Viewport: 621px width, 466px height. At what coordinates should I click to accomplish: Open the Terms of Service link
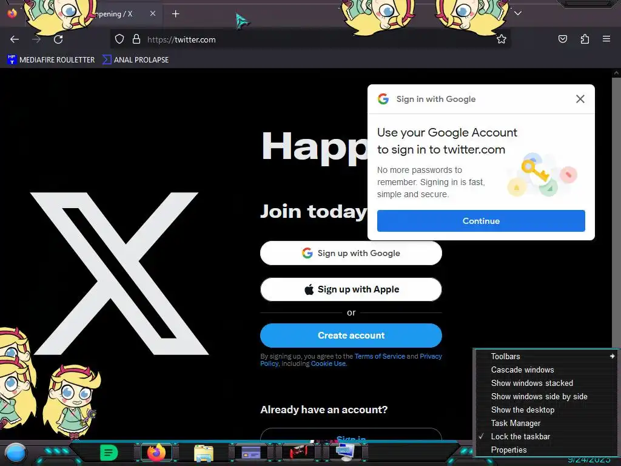pos(380,356)
